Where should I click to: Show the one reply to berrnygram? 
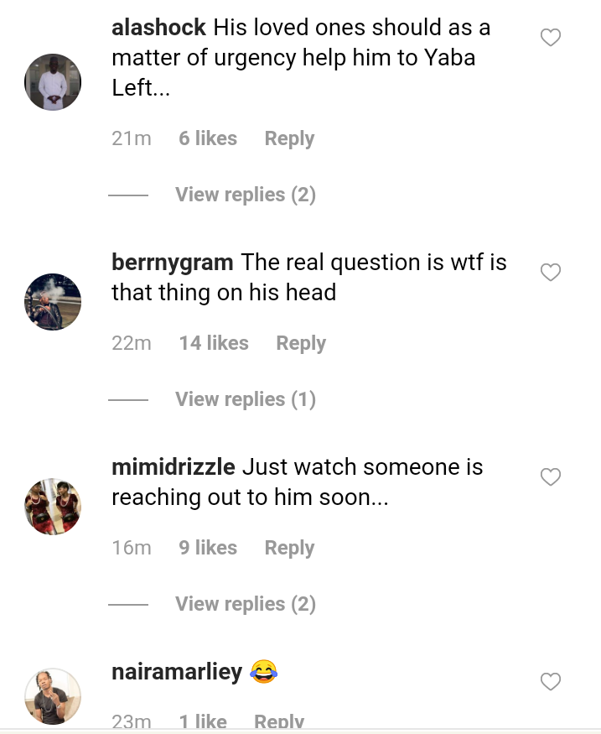pos(245,399)
